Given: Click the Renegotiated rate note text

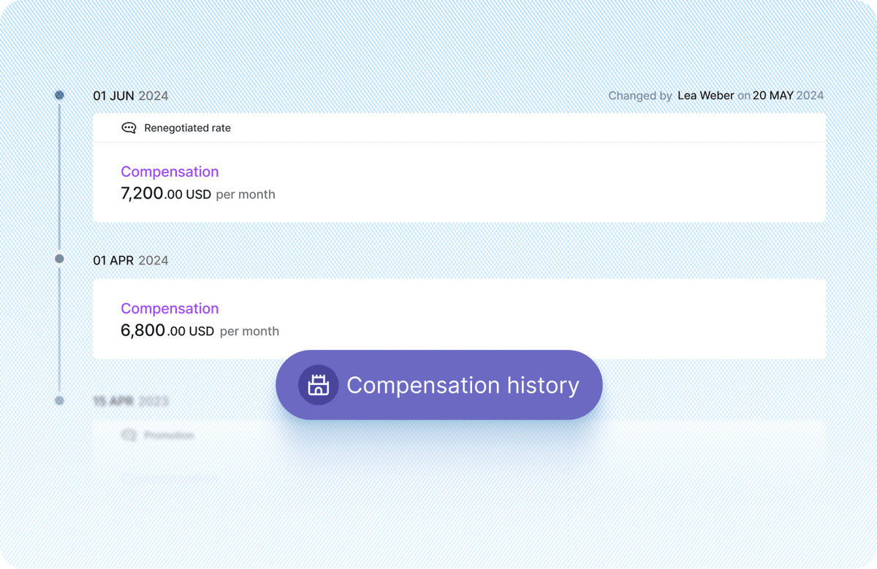Looking at the screenshot, I should 187,128.
